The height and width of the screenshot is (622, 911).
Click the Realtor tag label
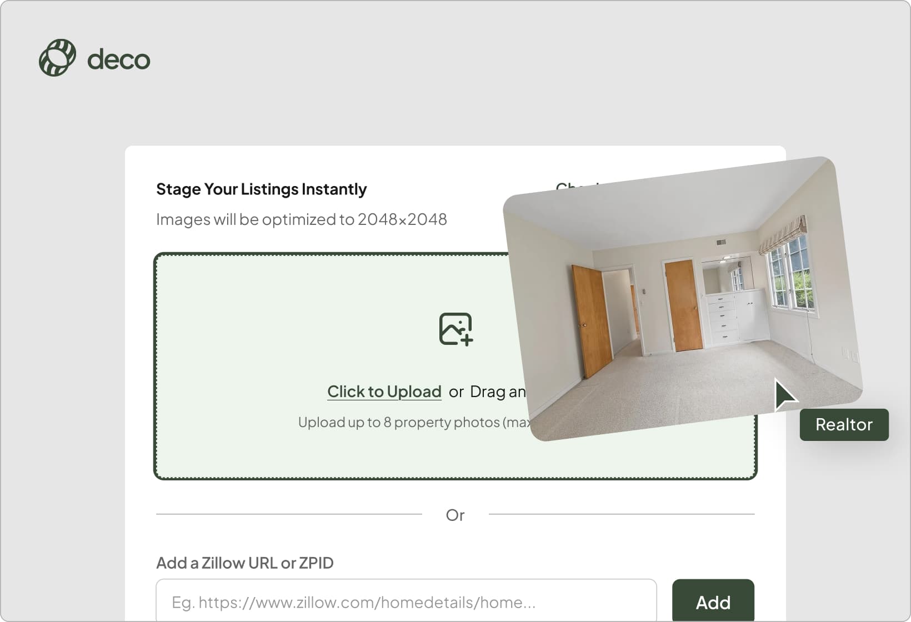tap(844, 425)
